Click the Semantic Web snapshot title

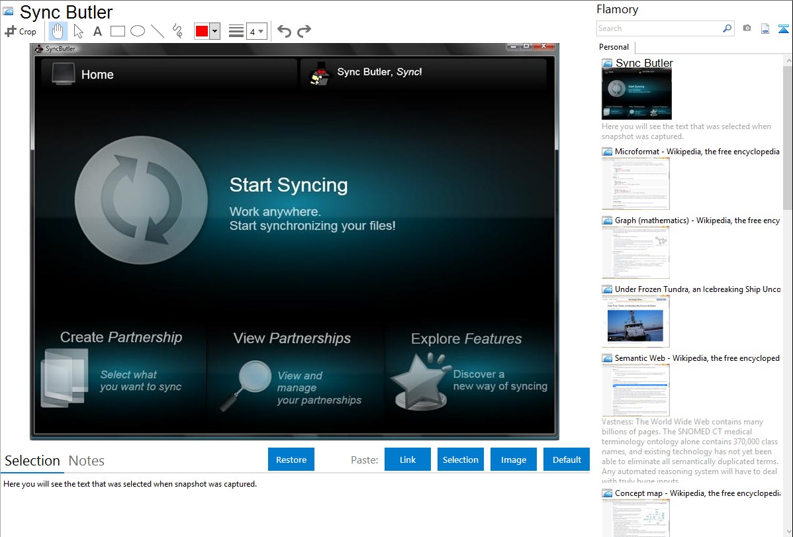pos(697,358)
